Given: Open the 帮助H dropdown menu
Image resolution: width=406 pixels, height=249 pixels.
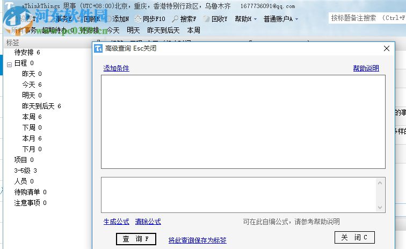Looking at the screenshot, I should (245, 19).
